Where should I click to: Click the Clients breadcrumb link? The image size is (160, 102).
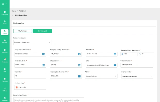pyautogui.click(x=14, y=11)
